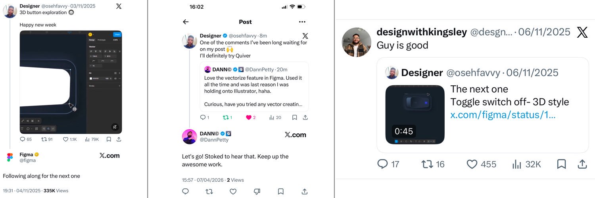Screen dimensions: 595x198
Task: Tap the back arrow beside Post
Action: 186,22
